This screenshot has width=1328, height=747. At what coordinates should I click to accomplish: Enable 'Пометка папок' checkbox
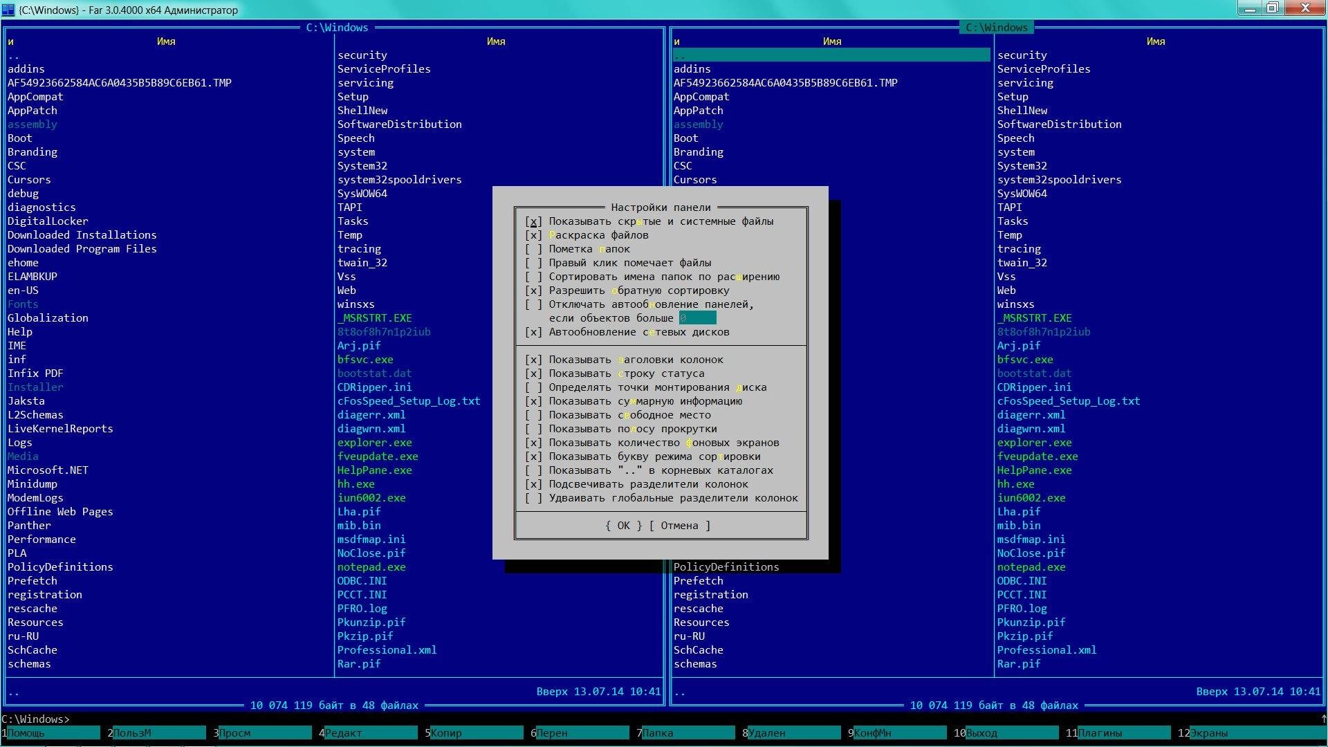tap(533, 249)
